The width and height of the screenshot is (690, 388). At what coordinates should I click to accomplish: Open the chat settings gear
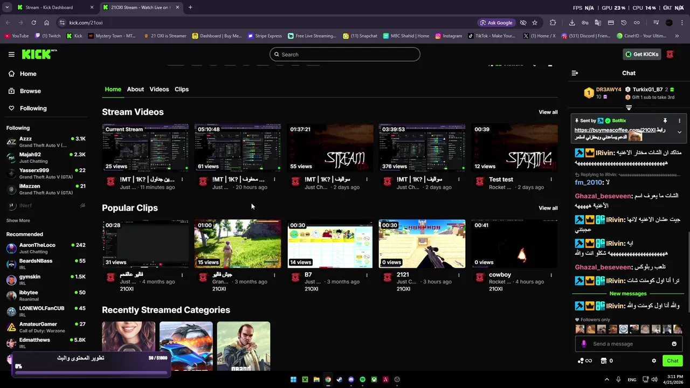pyautogui.click(x=654, y=361)
